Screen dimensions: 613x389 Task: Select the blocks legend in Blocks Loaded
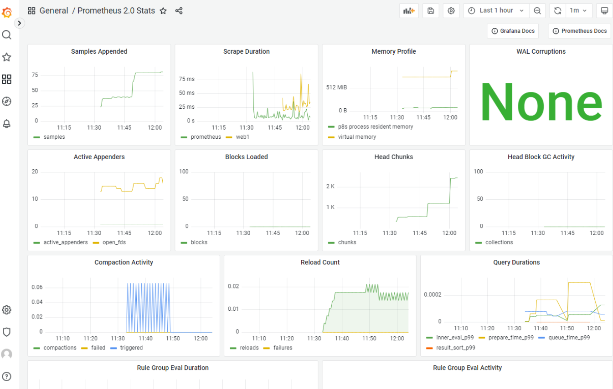pyautogui.click(x=199, y=242)
